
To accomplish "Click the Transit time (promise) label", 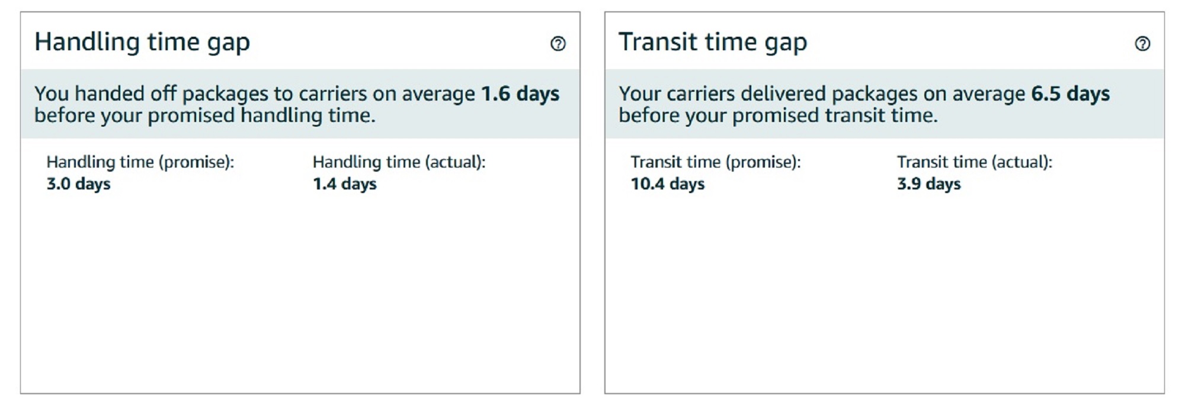I will point(716,162).
